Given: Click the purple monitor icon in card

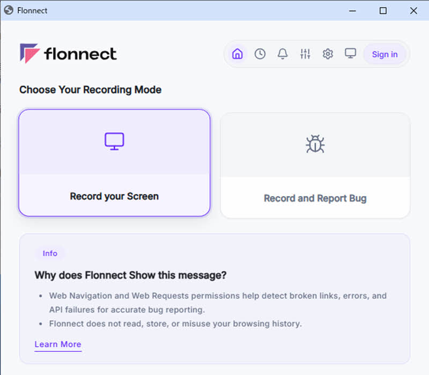Looking at the screenshot, I should point(114,141).
